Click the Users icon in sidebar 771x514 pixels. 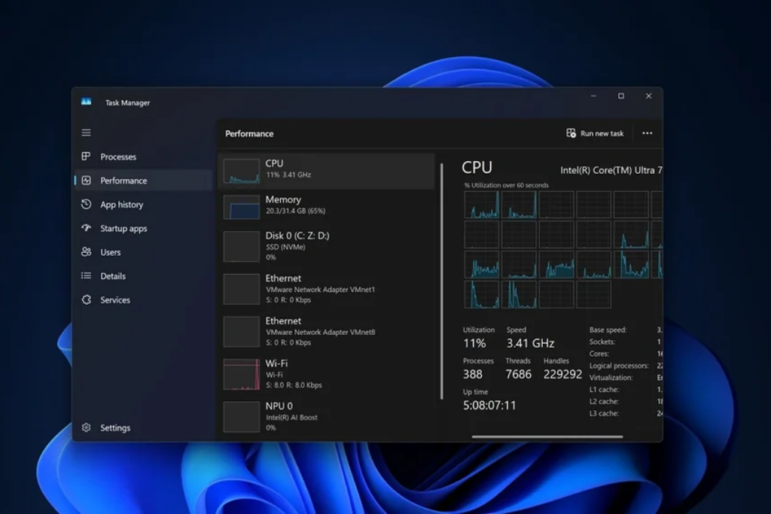86,252
